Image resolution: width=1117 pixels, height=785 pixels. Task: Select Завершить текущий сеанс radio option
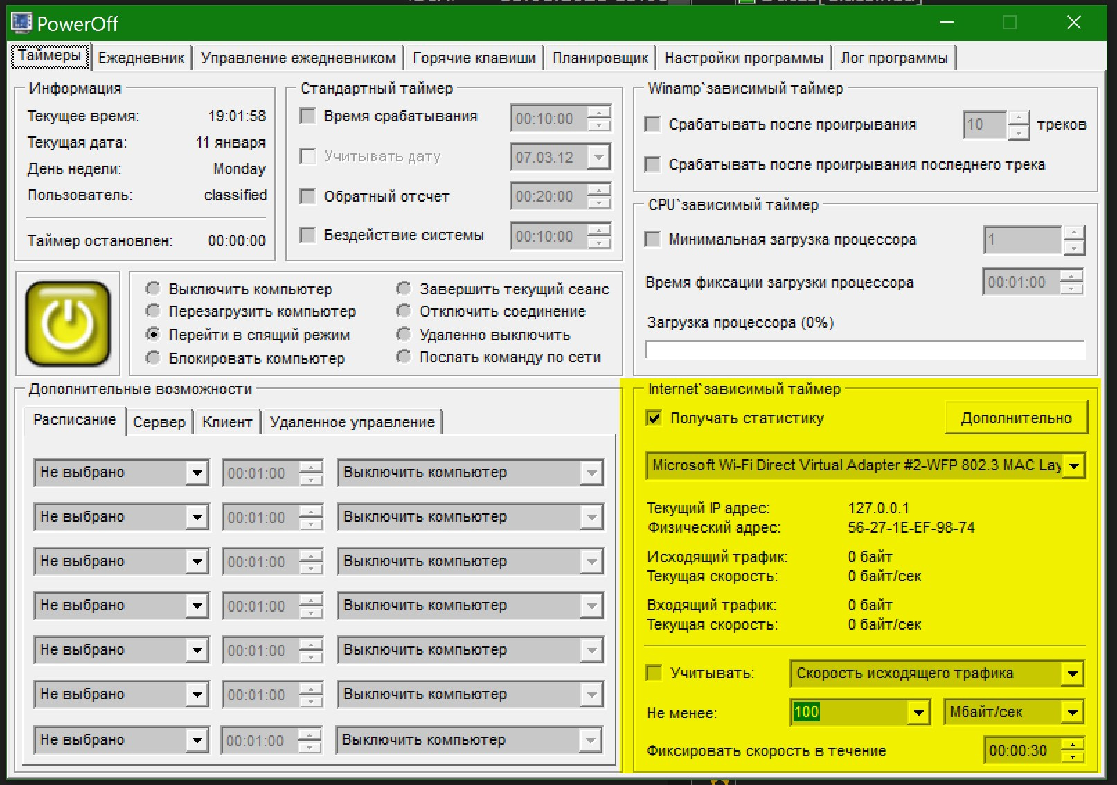404,288
